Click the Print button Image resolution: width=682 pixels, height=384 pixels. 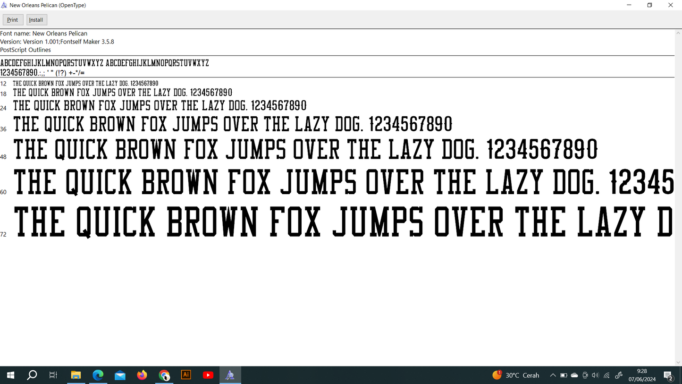click(13, 20)
